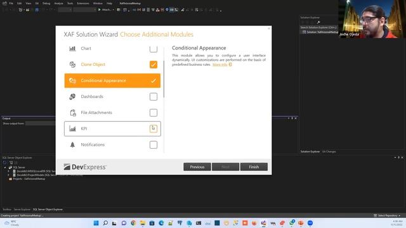Image resolution: width=406 pixels, height=228 pixels.
Task: Enable the File Attachments checkbox
Action: click(154, 113)
